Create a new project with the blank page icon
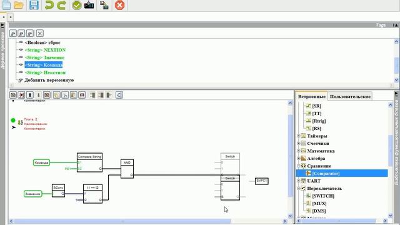The height and width of the screenshot is (225, 400). coord(7,5)
